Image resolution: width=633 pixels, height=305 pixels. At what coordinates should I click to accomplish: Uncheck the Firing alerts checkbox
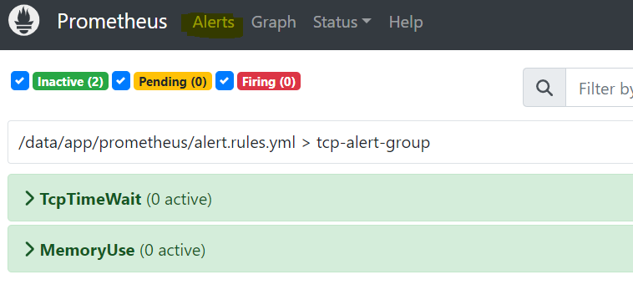click(225, 81)
